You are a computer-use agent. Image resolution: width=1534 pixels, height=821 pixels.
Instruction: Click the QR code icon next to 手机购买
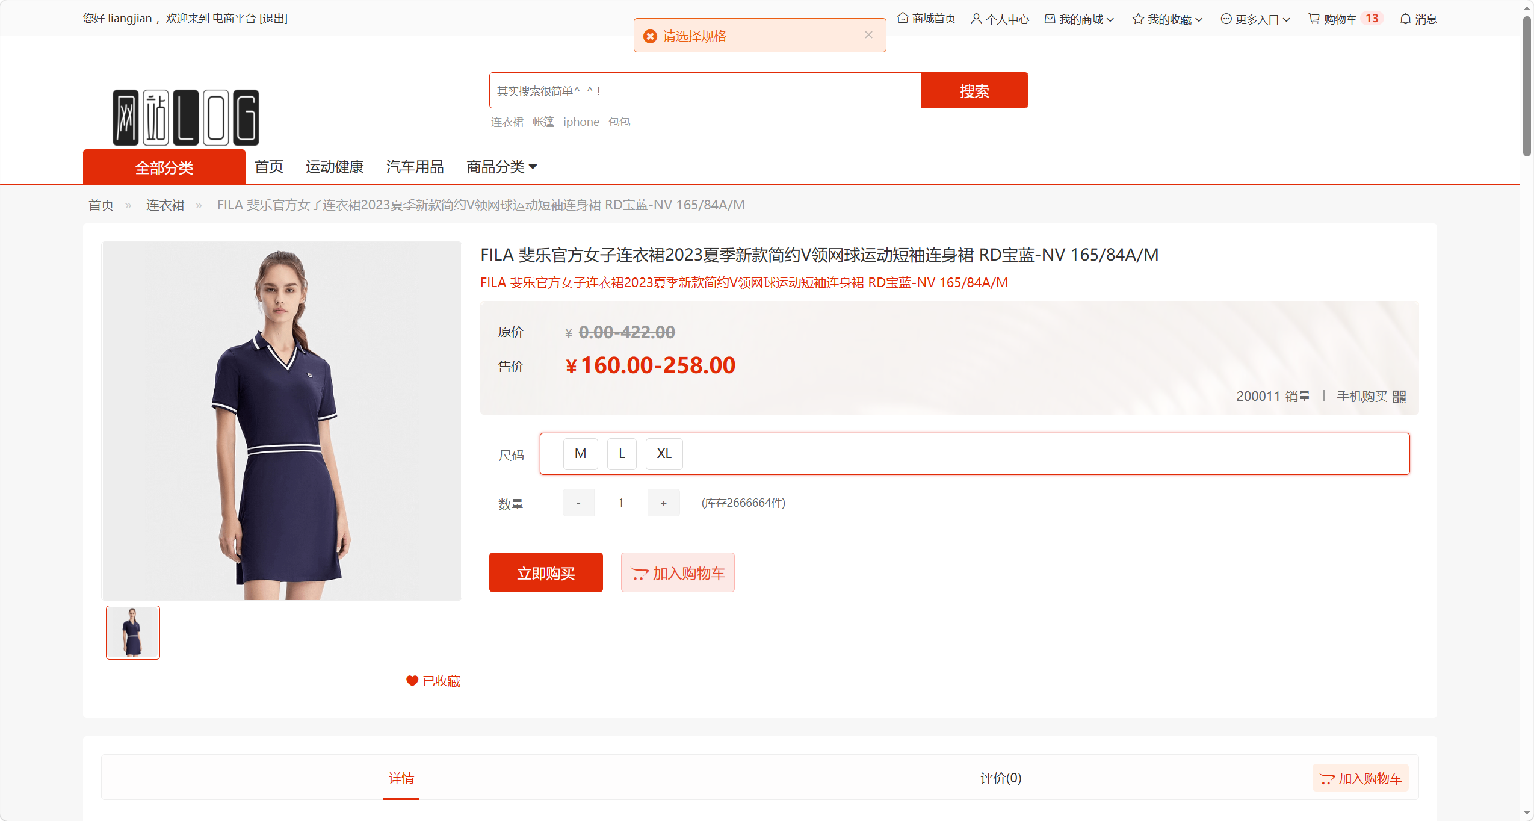tap(1399, 397)
